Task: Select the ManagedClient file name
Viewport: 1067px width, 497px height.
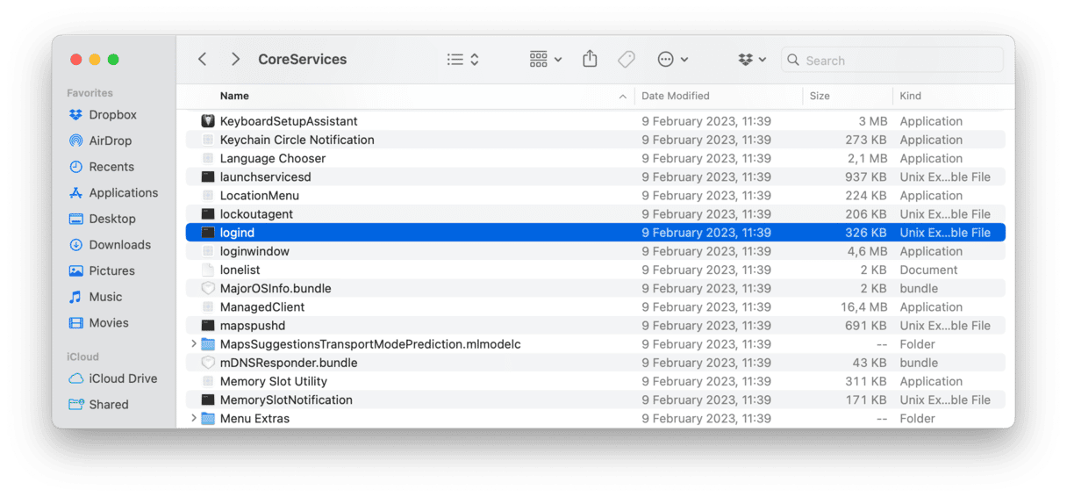Action: [x=262, y=307]
